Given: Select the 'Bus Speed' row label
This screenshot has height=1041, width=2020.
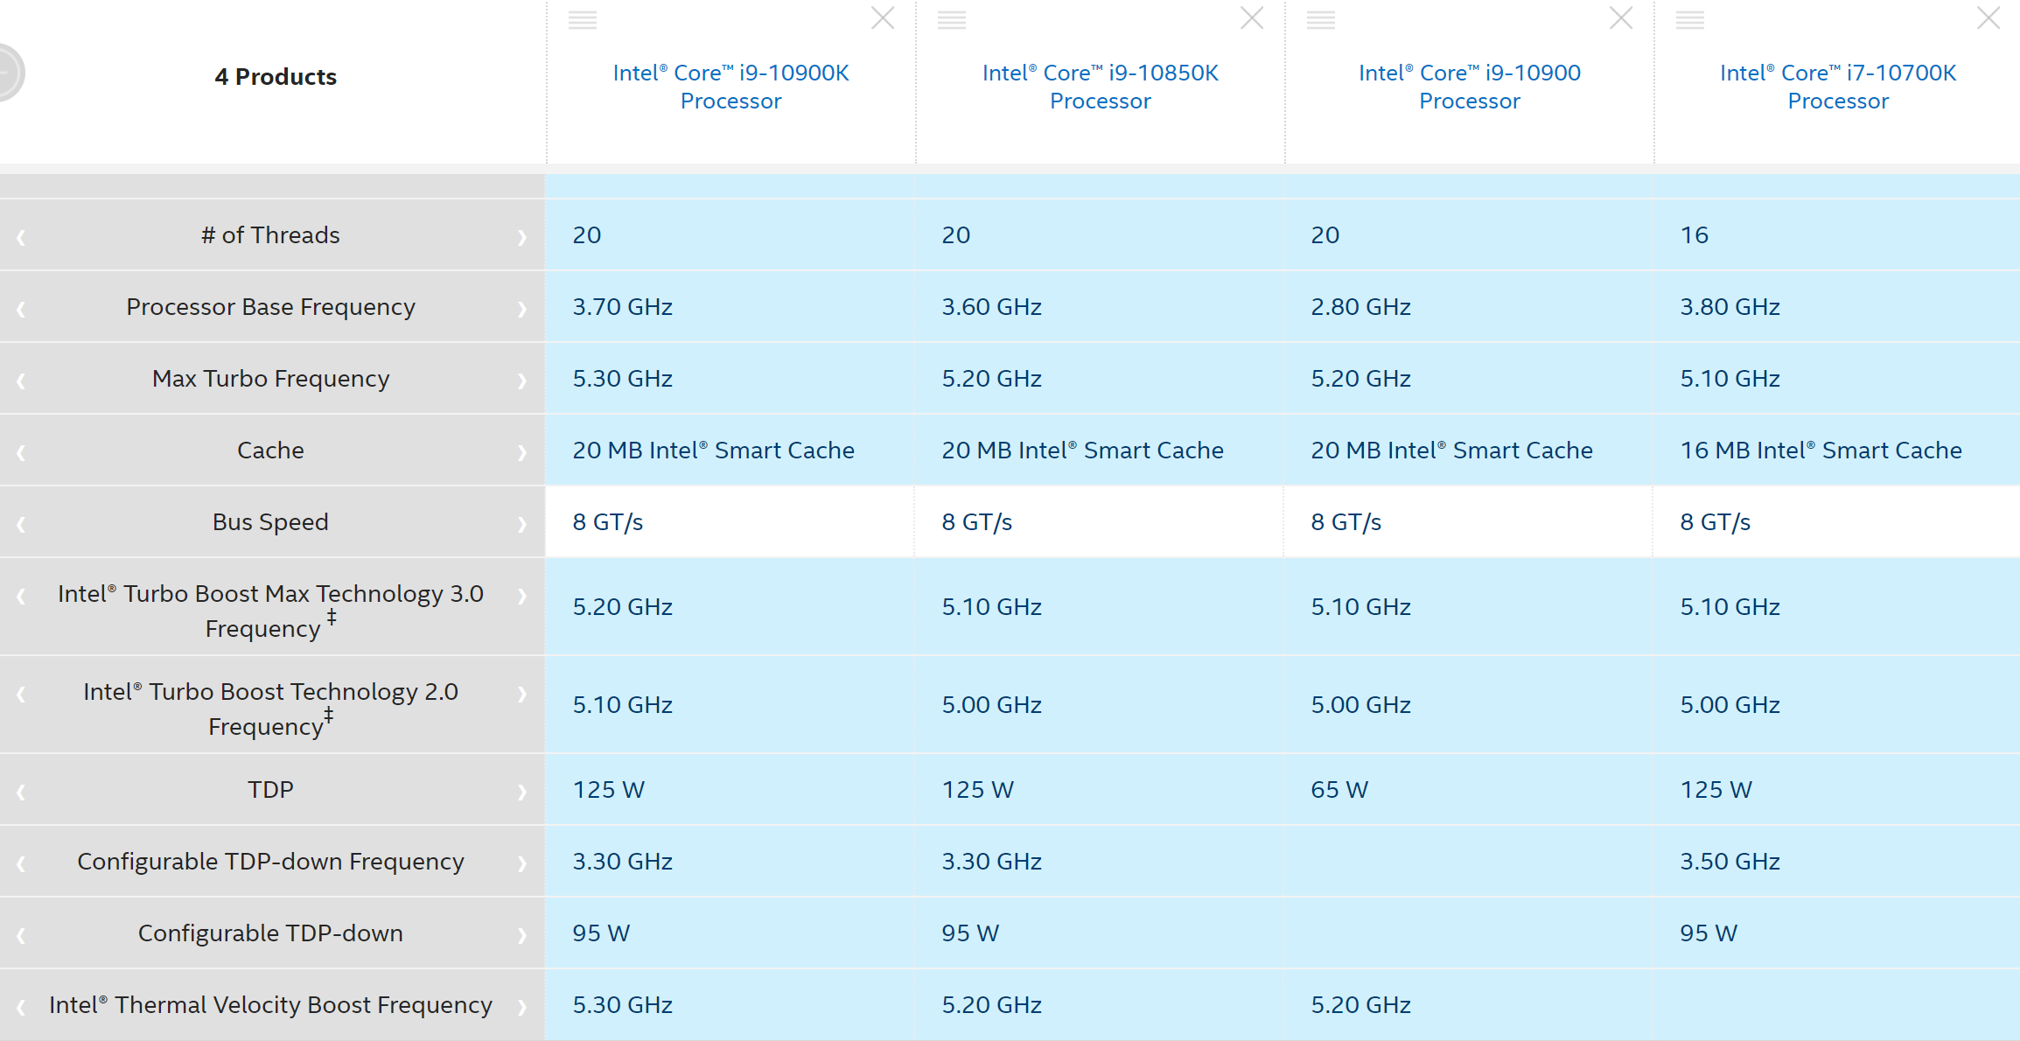Looking at the screenshot, I should (x=270, y=522).
